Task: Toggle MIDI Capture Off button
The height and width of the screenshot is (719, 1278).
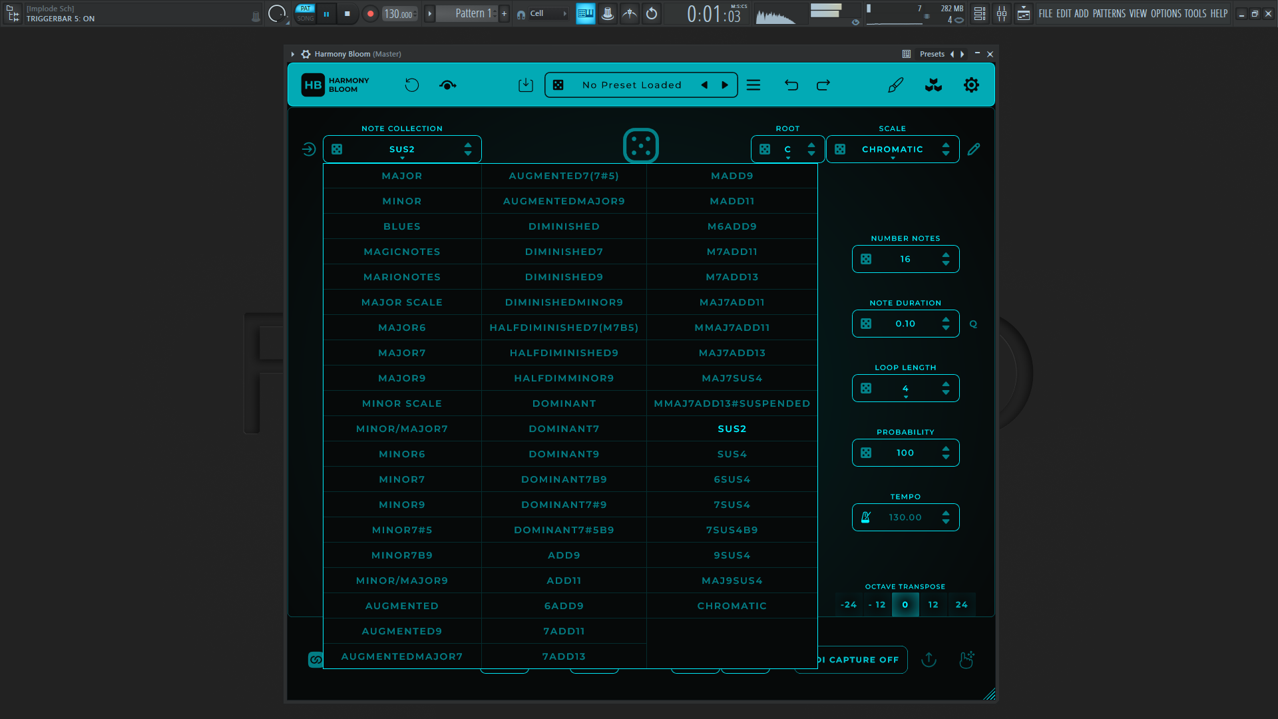Action: pyautogui.click(x=862, y=660)
